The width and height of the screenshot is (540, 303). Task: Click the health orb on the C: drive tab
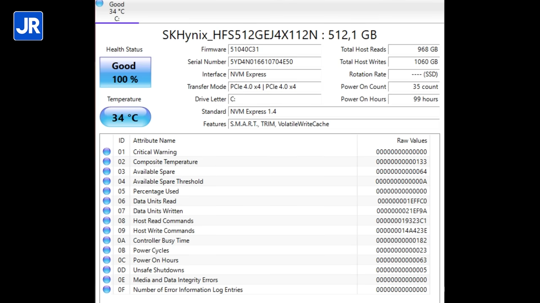pos(99,4)
